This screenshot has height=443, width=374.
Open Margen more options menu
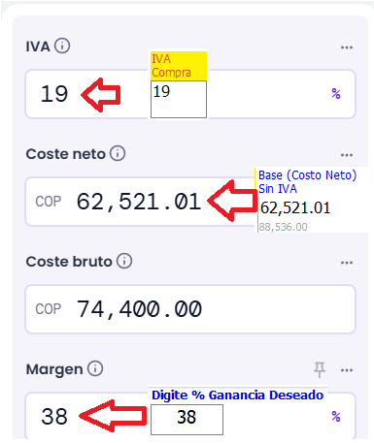pyautogui.click(x=347, y=370)
